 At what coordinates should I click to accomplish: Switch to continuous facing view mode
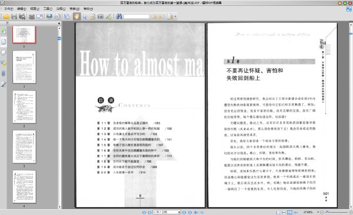(x=295, y=212)
